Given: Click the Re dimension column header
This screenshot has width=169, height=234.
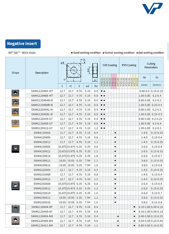Looking at the screenshot, I should [x=96, y=86].
